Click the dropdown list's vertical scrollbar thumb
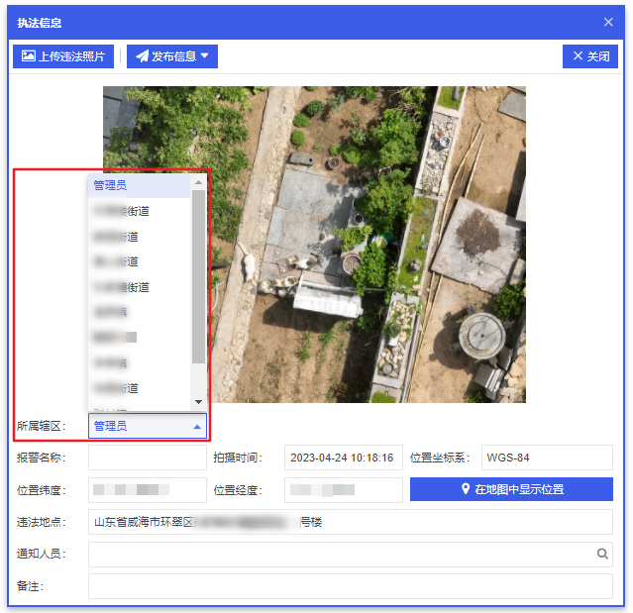This screenshot has width=633, height=613. (198, 277)
